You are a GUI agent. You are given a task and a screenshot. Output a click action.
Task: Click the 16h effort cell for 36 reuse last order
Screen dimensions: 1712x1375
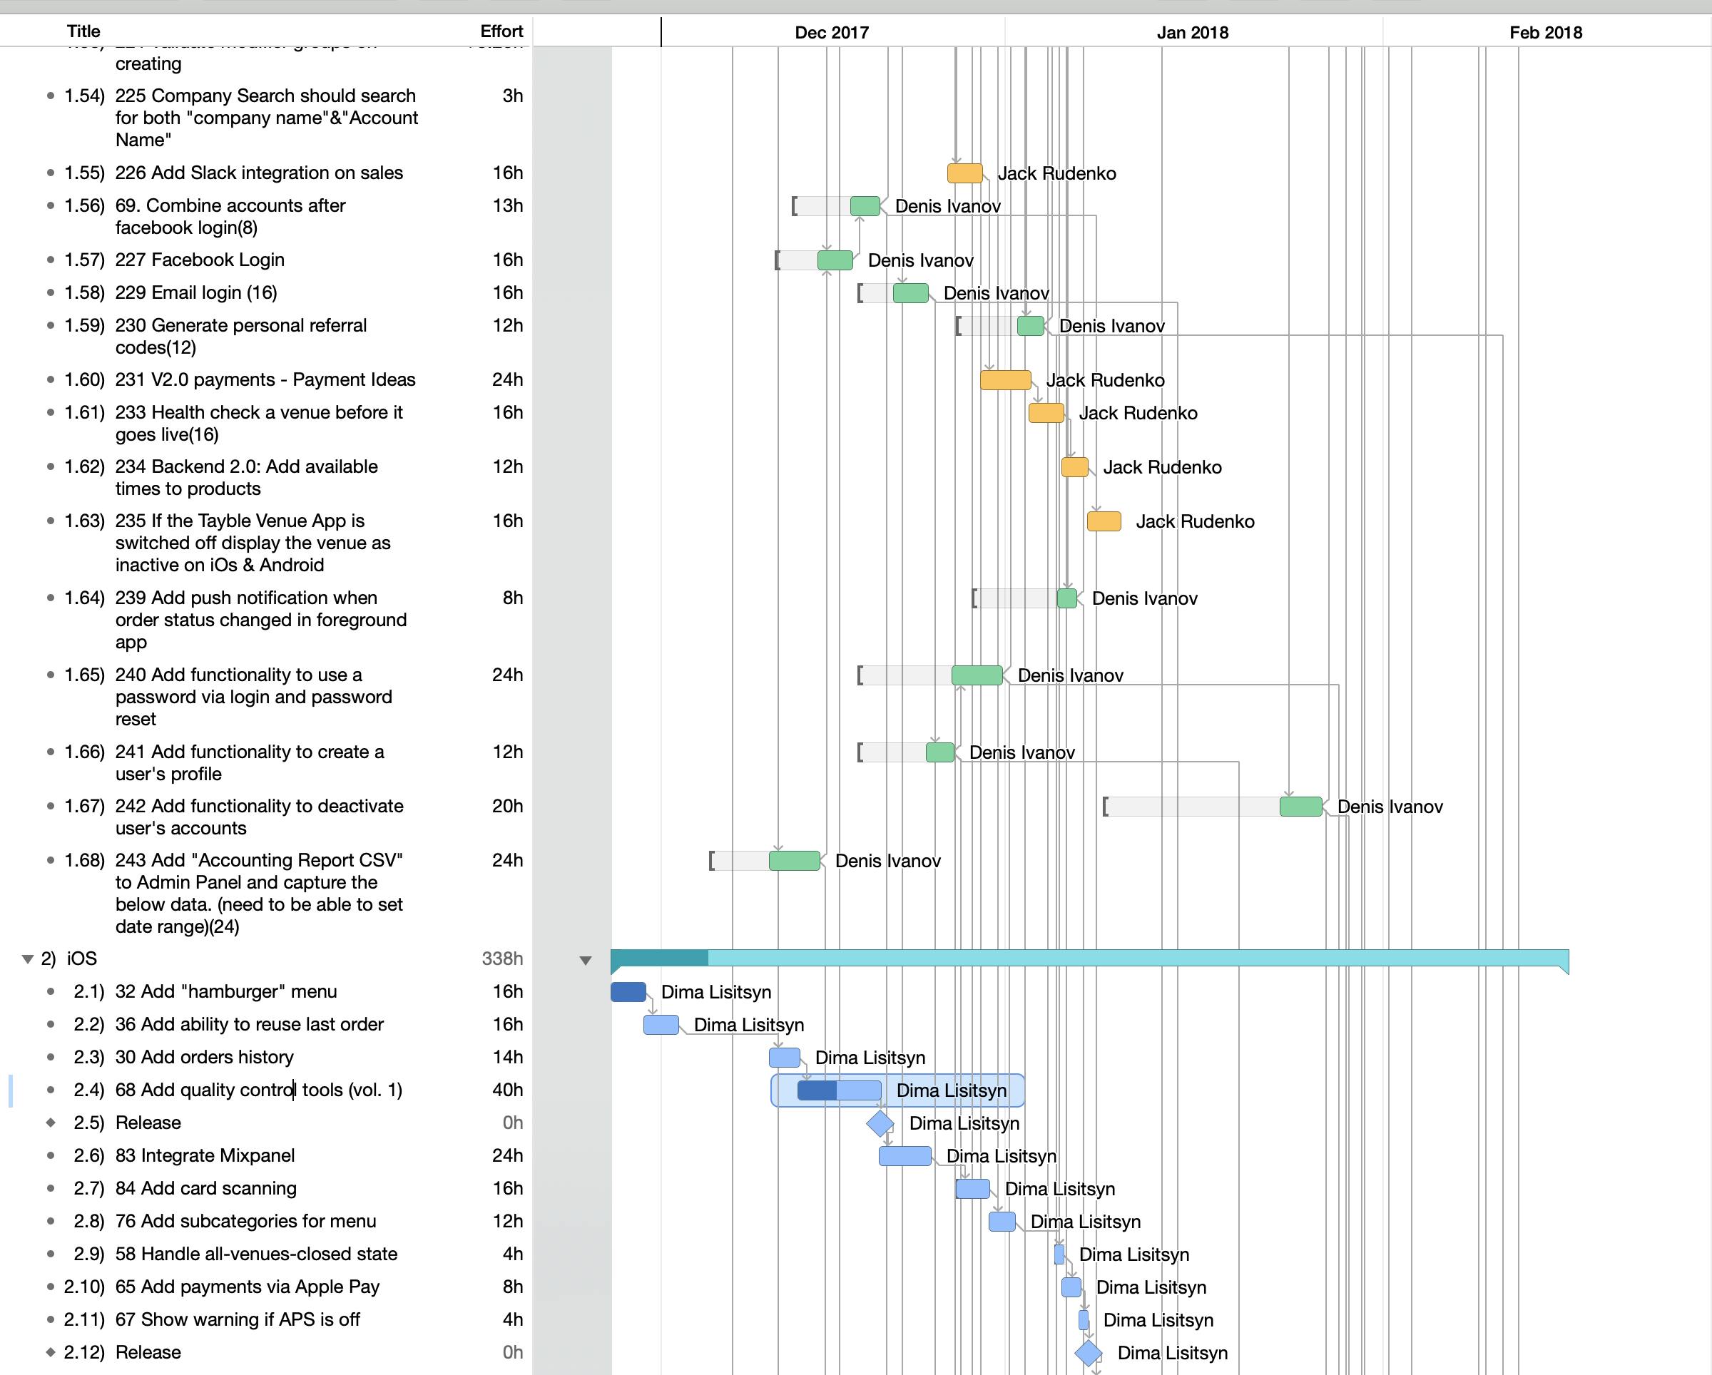pos(507,1024)
